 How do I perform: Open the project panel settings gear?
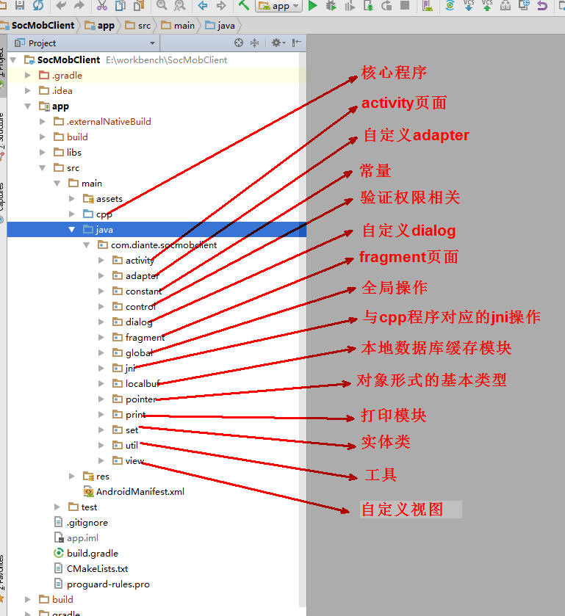tap(277, 43)
